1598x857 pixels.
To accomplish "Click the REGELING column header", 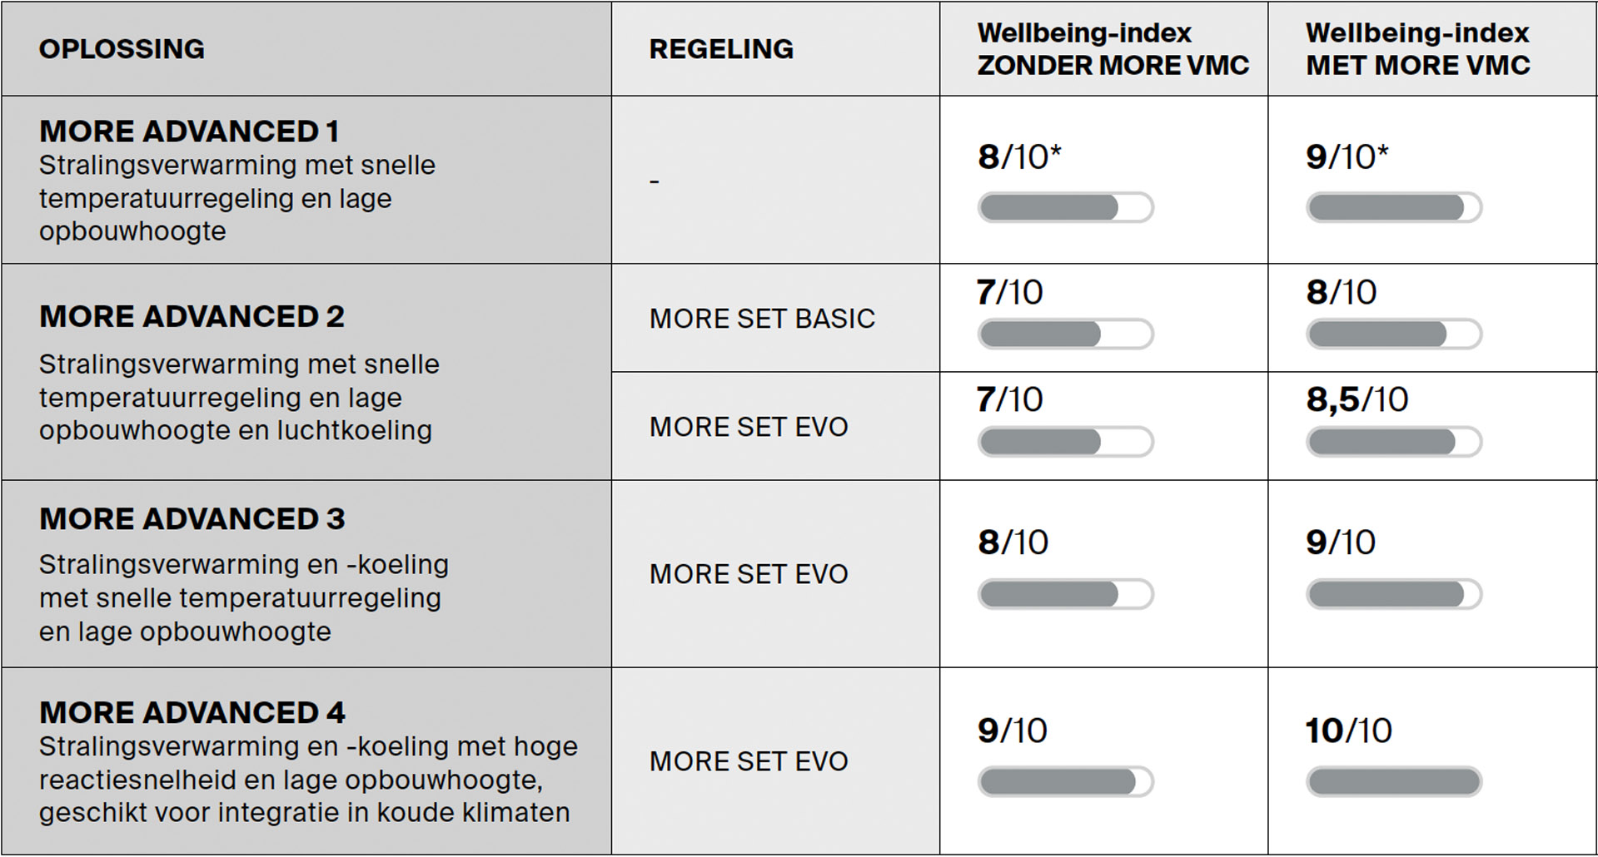I will [721, 49].
